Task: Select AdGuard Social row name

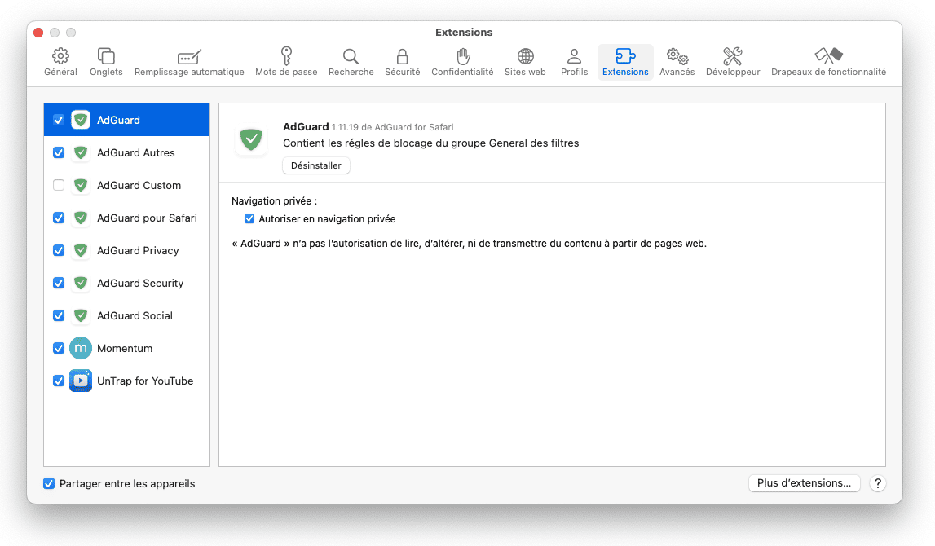Action: pyautogui.click(x=135, y=315)
